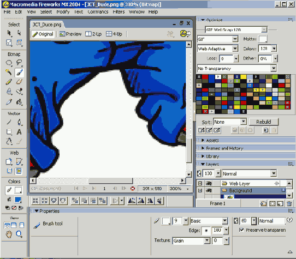Open the Web Adaptive palette dropdown
This screenshot has height=259, width=296.
coord(218,49)
